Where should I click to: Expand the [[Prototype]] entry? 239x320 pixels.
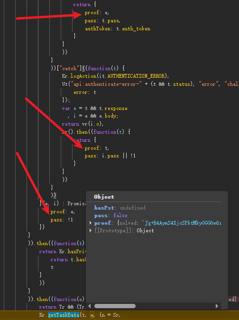tap(91, 230)
